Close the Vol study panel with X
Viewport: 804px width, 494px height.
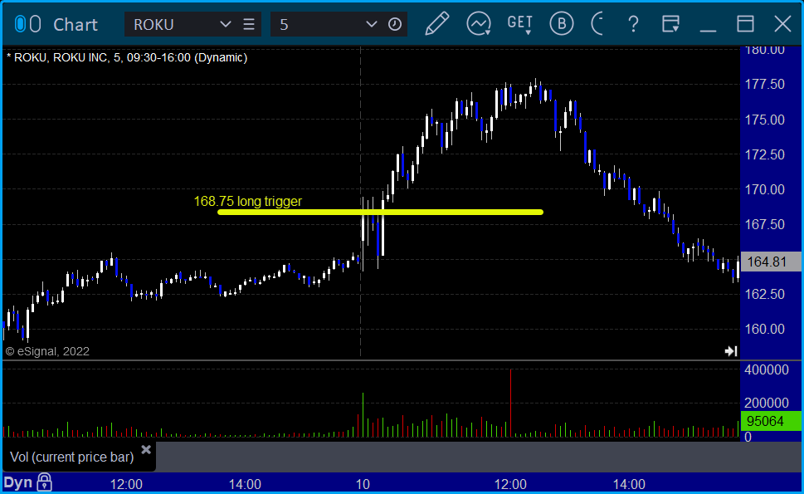pos(146,450)
